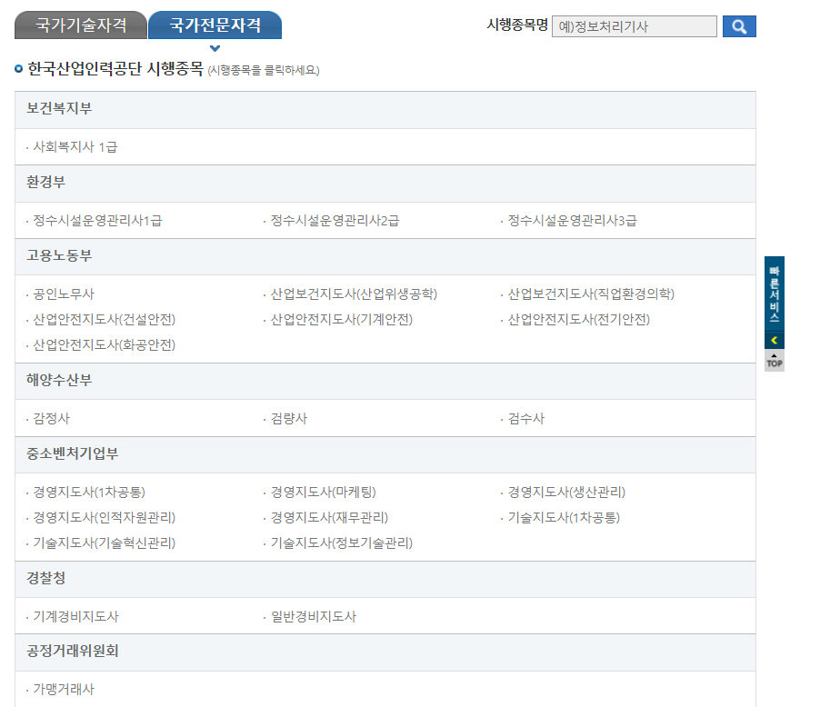Open 기술지도사(정보기술관리) link
This screenshot has width=820, height=707.
tap(342, 543)
